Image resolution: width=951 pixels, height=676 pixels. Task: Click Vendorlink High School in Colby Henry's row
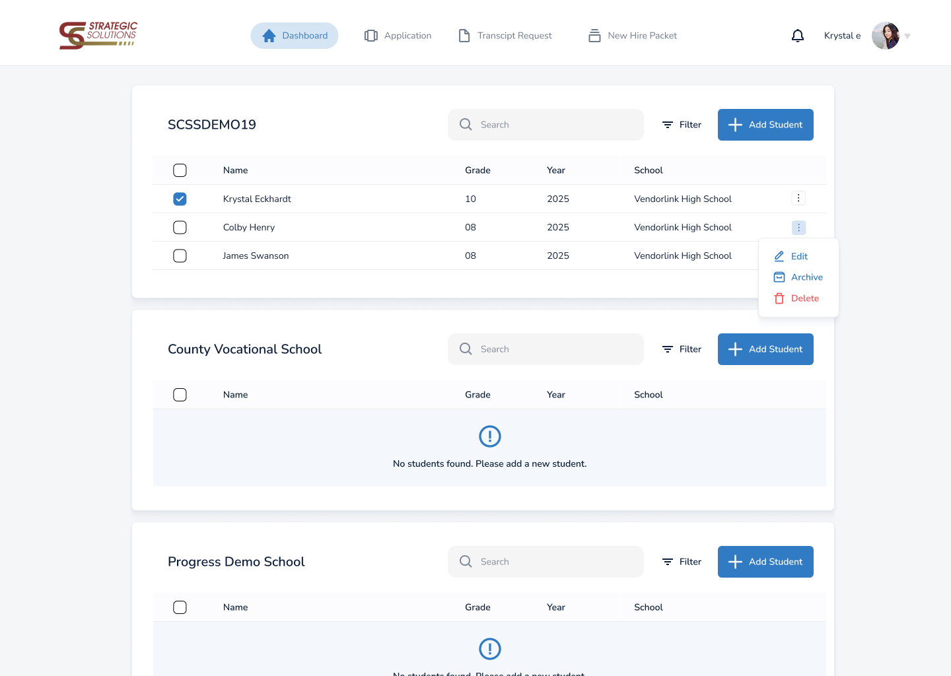pyautogui.click(x=683, y=227)
